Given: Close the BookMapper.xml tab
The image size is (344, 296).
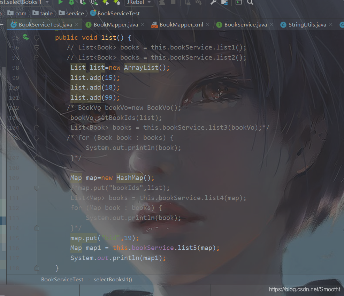Looking at the screenshot, I should (x=207, y=24).
